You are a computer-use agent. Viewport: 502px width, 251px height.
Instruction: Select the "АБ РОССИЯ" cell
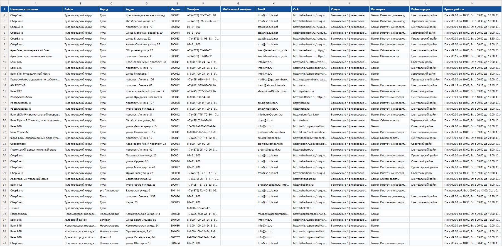tap(36, 85)
